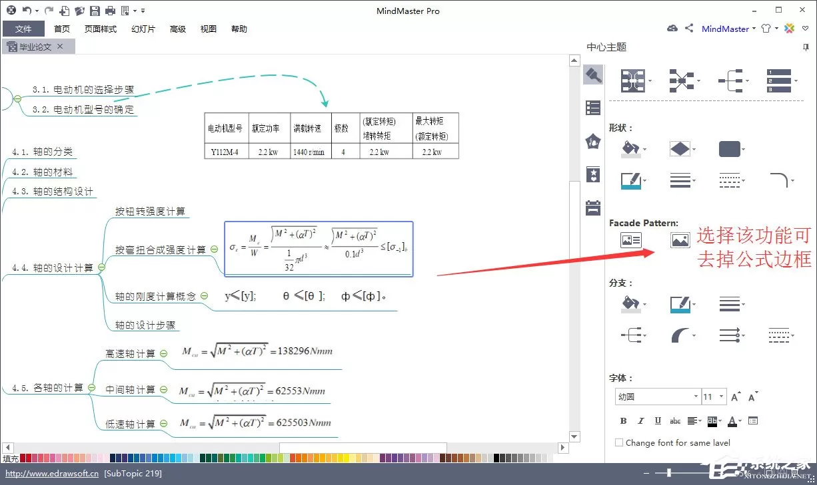Viewport: 817px width, 485px height.
Task: Click the Print icon in quick toolbar
Action: tap(111, 11)
